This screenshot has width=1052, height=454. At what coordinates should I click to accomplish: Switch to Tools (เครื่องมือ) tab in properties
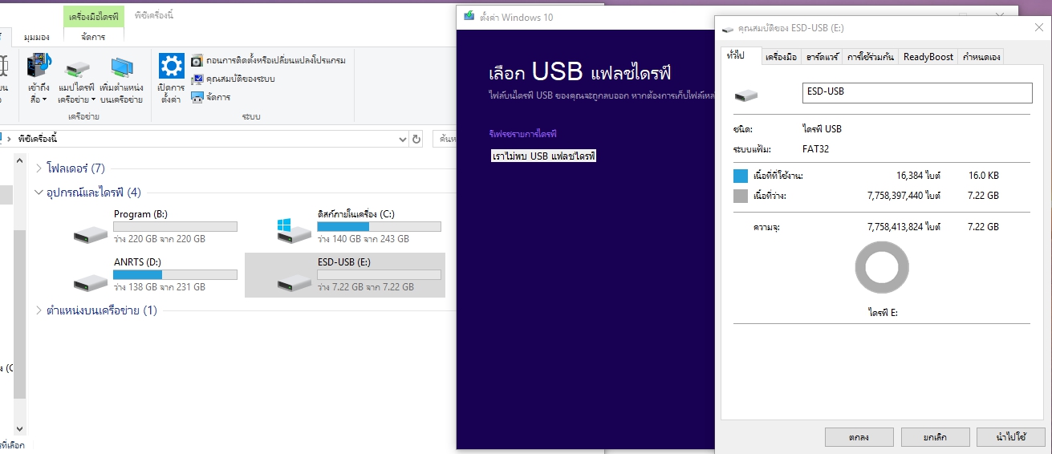click(x=781, y=57)
